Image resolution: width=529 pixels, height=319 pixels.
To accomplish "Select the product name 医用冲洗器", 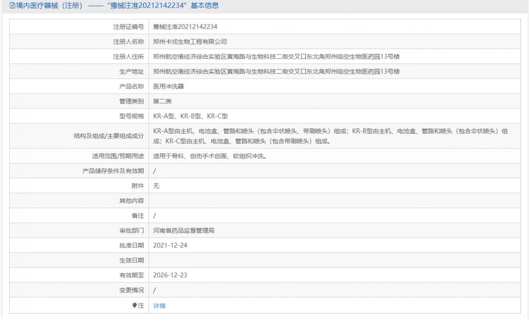I will (x=168, y=86).
